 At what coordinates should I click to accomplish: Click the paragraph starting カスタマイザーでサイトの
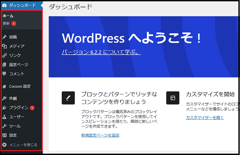click(212, 107)
